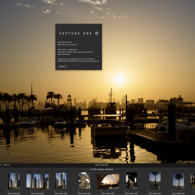The height and width of the screenshot is (195, 195).
Task: Click the DSC_3646.NEF viewer filename text
Action: (102, 165)
